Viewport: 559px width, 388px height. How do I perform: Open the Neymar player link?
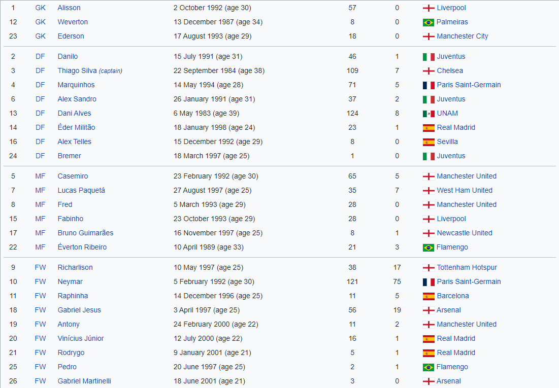coord(70,281)
